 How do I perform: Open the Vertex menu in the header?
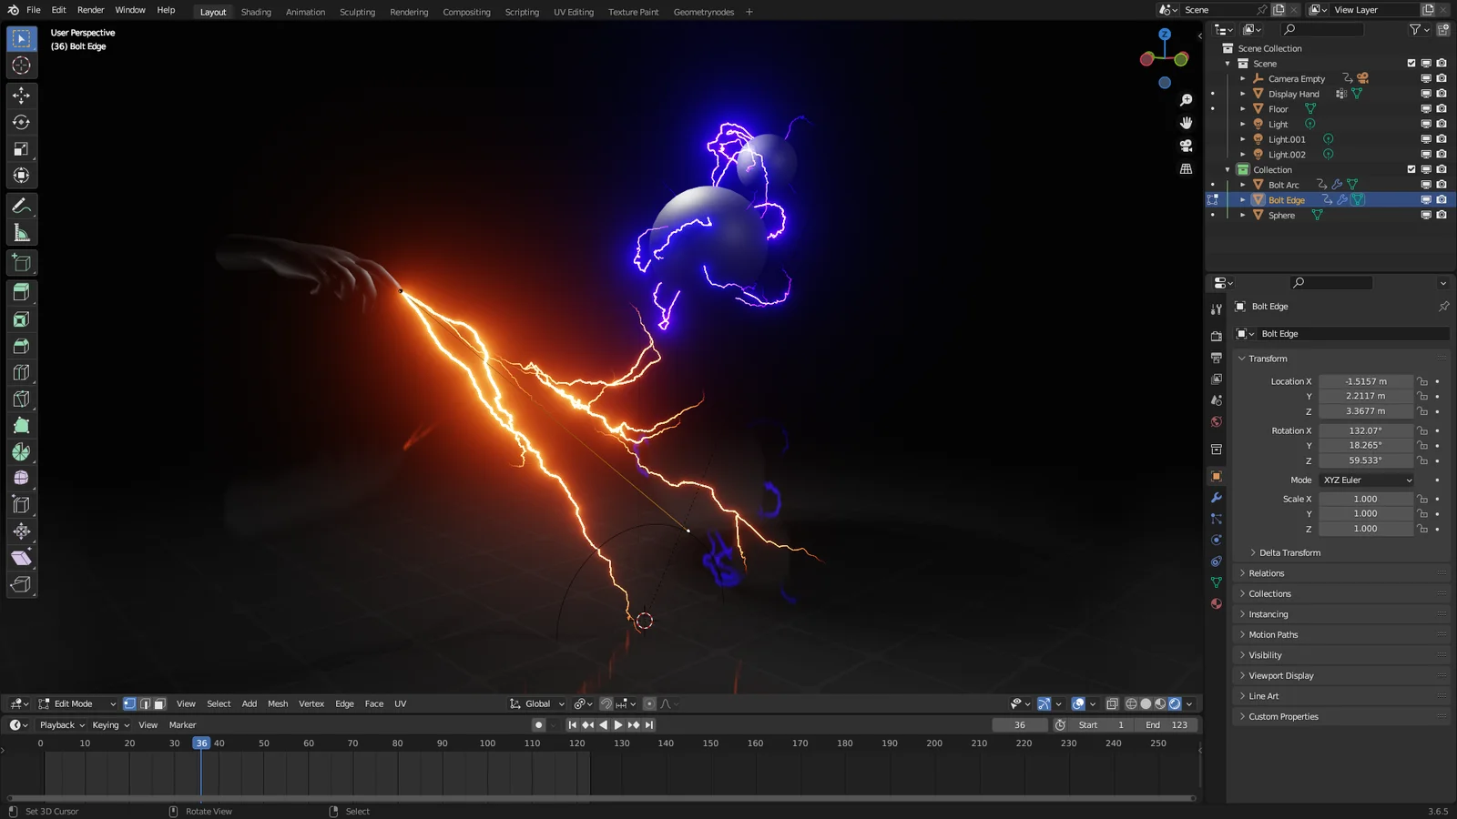click(311, 703)
